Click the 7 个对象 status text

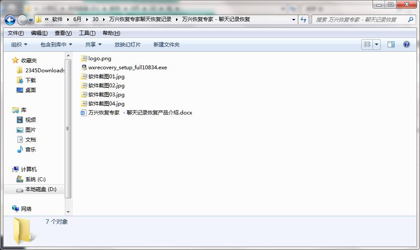pos(57,222)
